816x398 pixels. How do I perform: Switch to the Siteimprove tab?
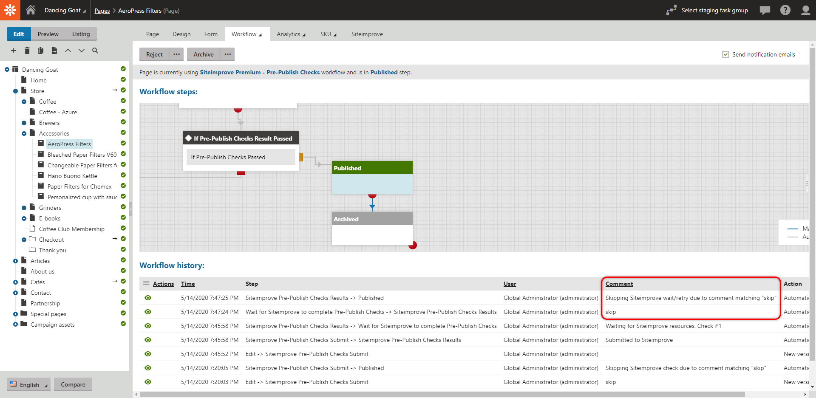pyautogui.click(x=367, y=34)
